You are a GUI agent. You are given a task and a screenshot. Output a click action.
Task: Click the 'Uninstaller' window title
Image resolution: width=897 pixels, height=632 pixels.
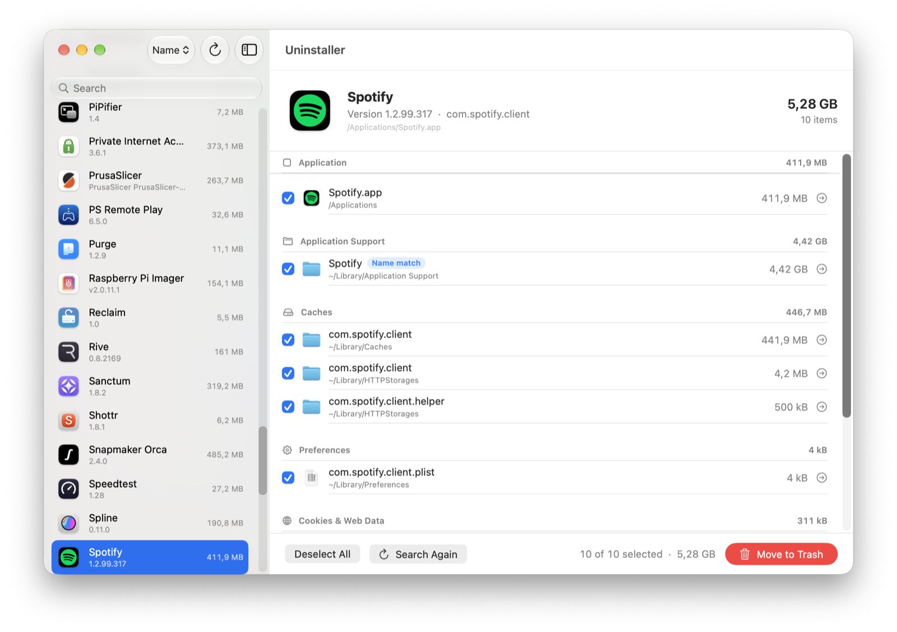point(315,50)
